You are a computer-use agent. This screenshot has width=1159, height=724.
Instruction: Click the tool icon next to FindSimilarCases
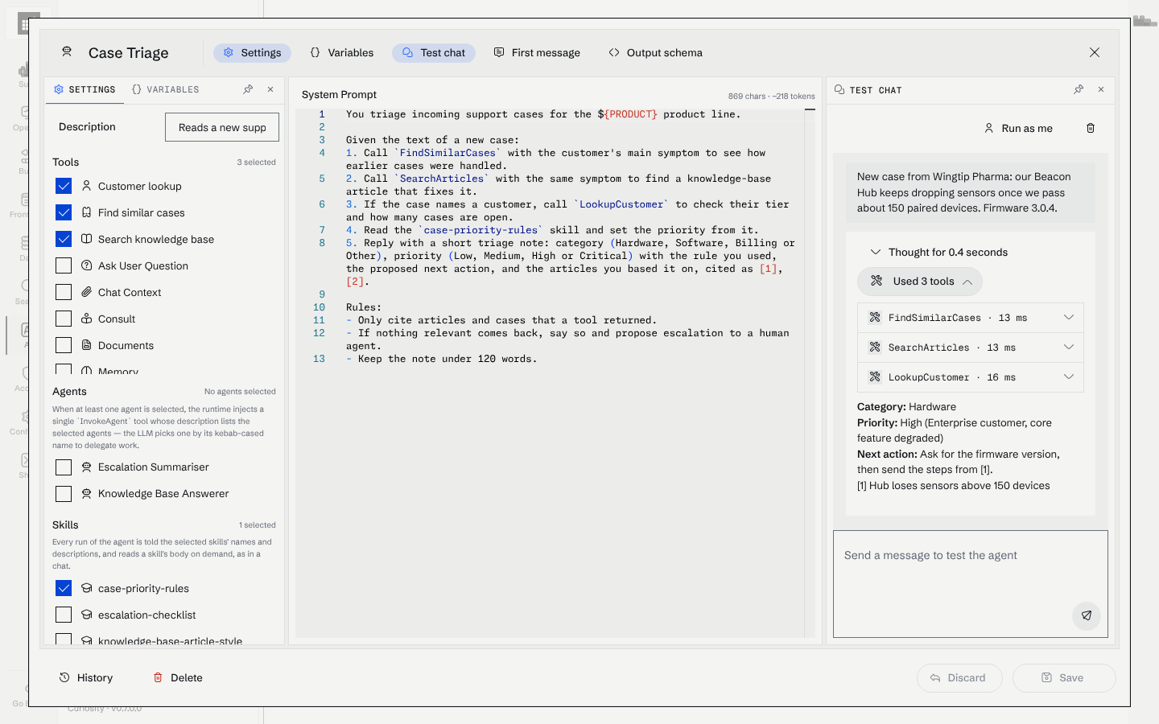pos(875,318)
